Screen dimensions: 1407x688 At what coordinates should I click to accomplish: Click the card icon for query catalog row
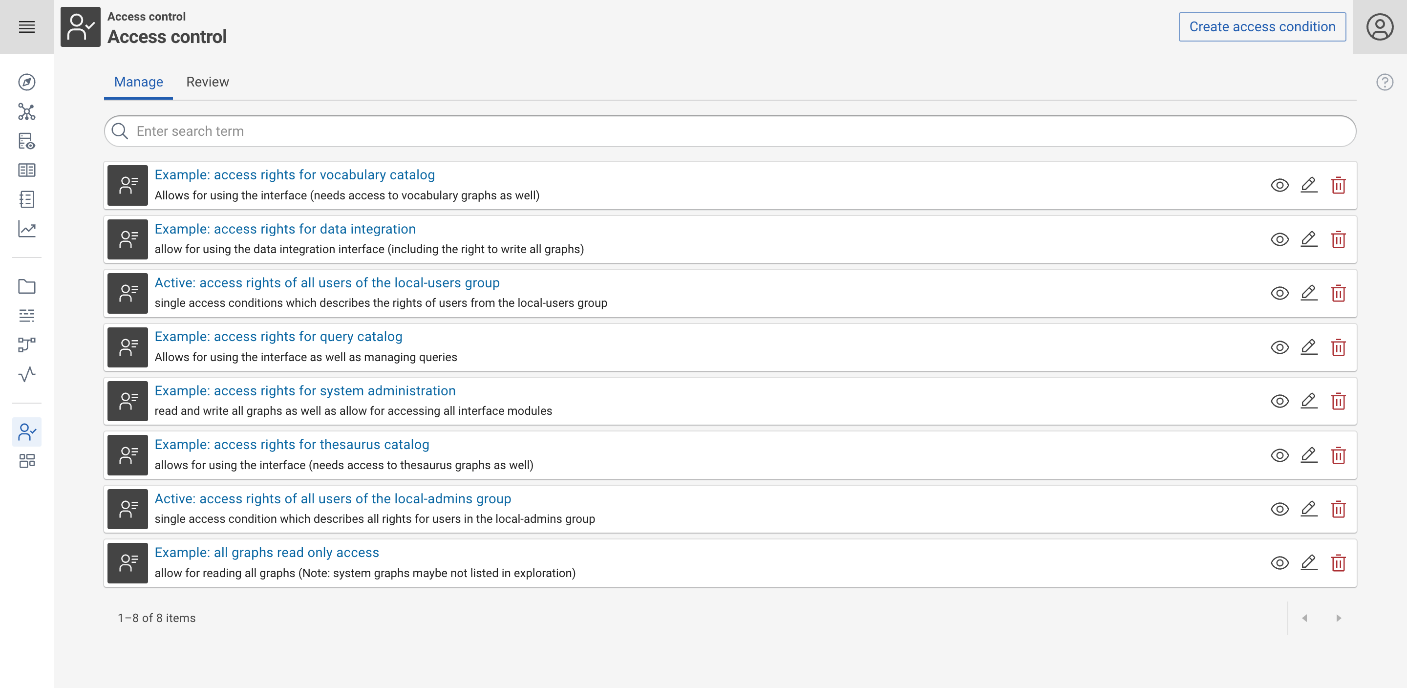(x=127, y=347)
